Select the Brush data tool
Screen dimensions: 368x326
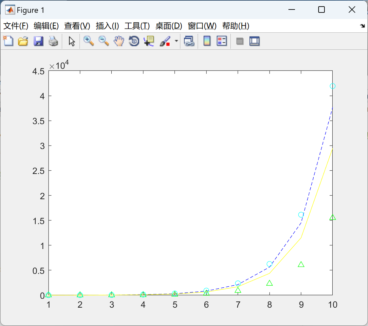(165, 41)
